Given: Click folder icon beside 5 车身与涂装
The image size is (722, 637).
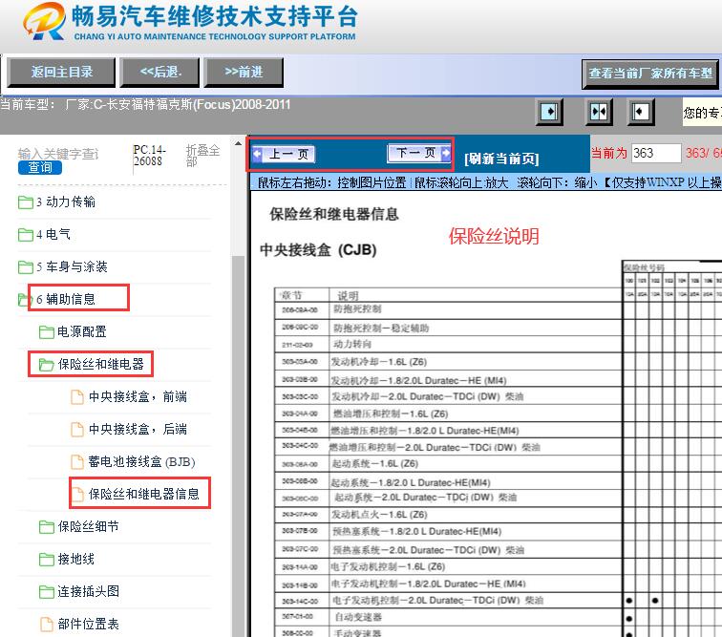Looking at the screenshot, I should pos(26,267).
